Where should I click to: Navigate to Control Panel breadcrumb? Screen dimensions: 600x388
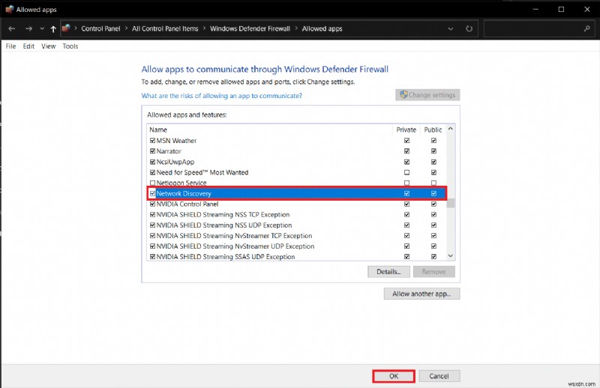click(x=100, y=28)
